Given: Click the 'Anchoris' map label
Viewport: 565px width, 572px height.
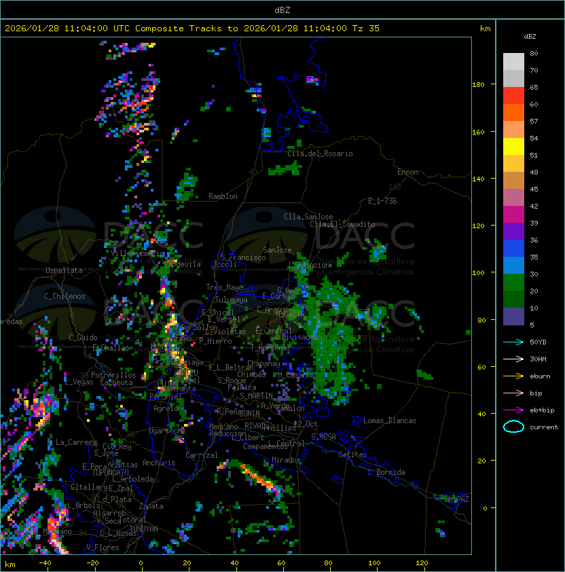Looking at the screenshot, I should click(159, 463).
